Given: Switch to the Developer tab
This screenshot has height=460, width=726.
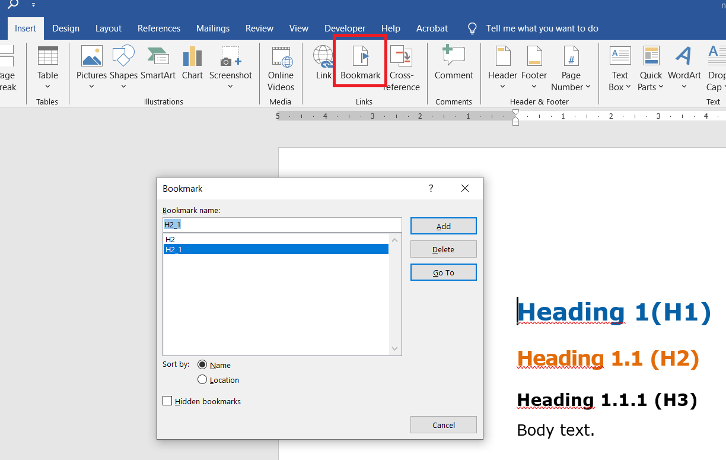Looking at the screenshot, I should 345,28.
